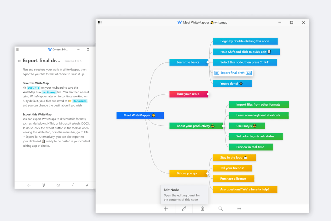Select Import files from other formats node
Viewport: 331px width, 221px height.
(x=259, y=105)
